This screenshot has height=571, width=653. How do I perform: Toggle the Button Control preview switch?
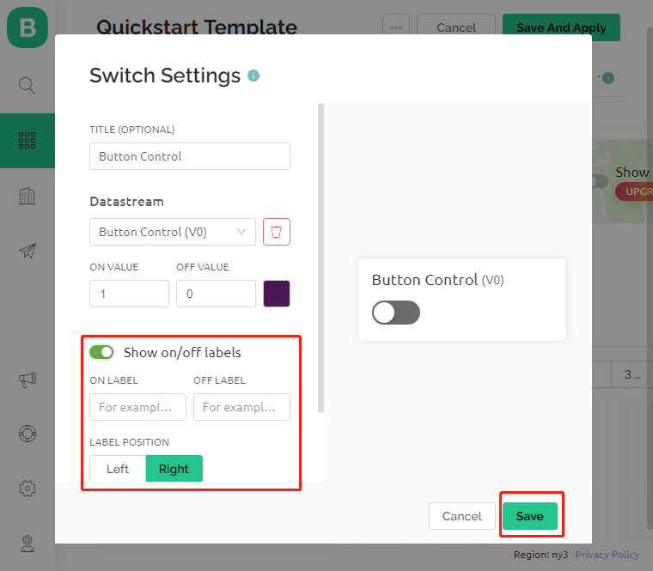pyautogui.click(x=395, y=313)
